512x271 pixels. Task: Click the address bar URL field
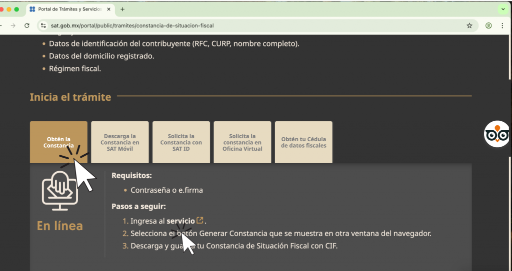(x=250, y=25)
